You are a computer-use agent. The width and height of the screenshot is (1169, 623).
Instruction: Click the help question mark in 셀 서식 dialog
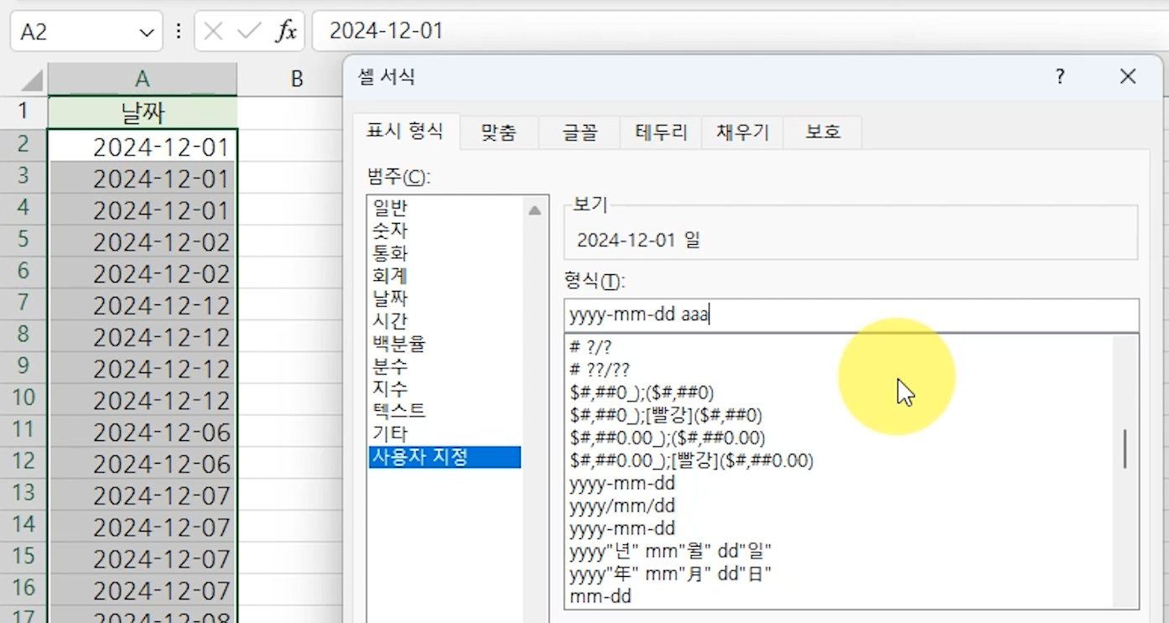coord(1060,77)
